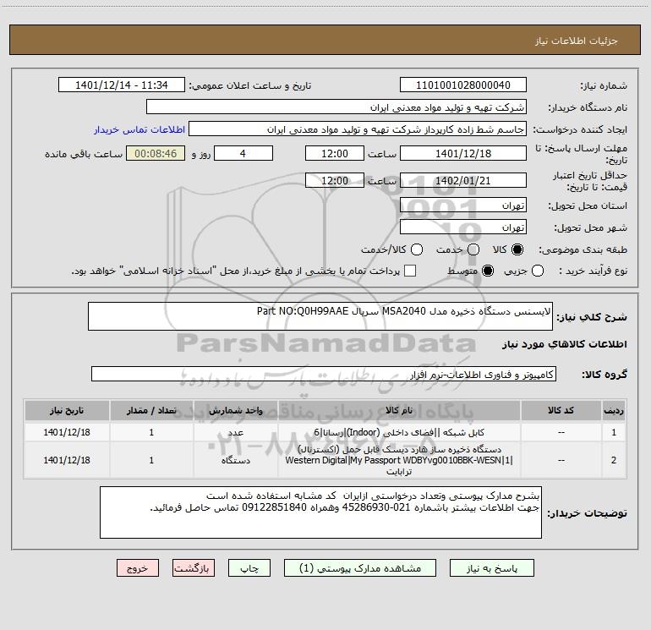Open مشاهده مدارک پیوستی (1) button

coord(360,568)
